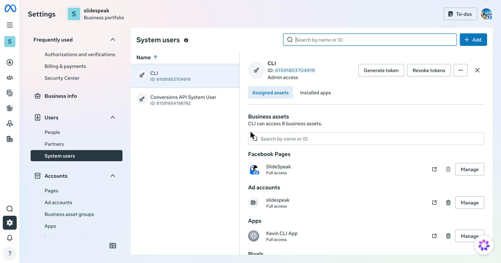Open the hamburger menu in left rail

pos(10,25)
